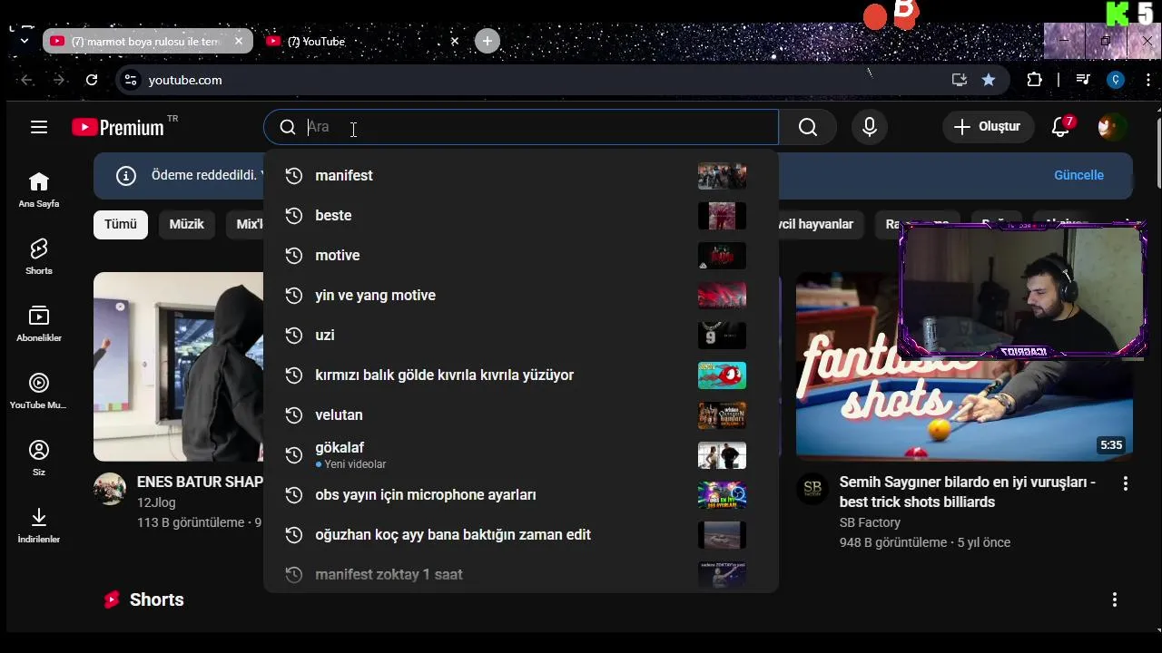Open the SB Factory channel name
Viewport: 1162px width, 653px height.
(870, 522)
